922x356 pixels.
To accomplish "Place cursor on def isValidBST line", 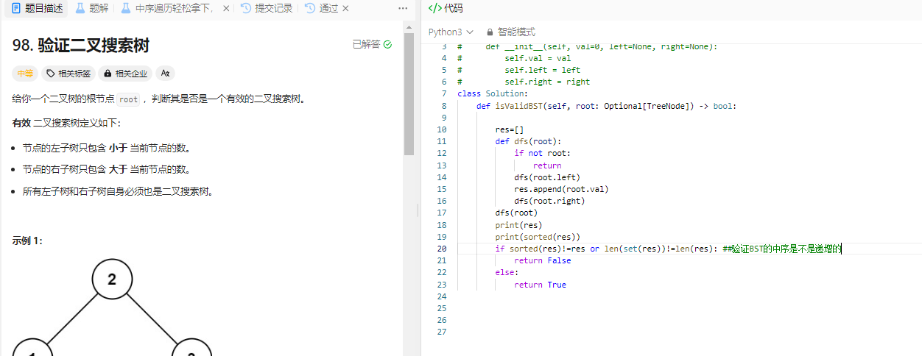I will tap(606, 106).
